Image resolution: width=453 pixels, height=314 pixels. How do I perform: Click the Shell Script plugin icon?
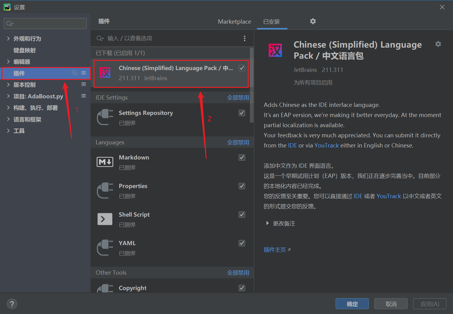coord(105,219)
